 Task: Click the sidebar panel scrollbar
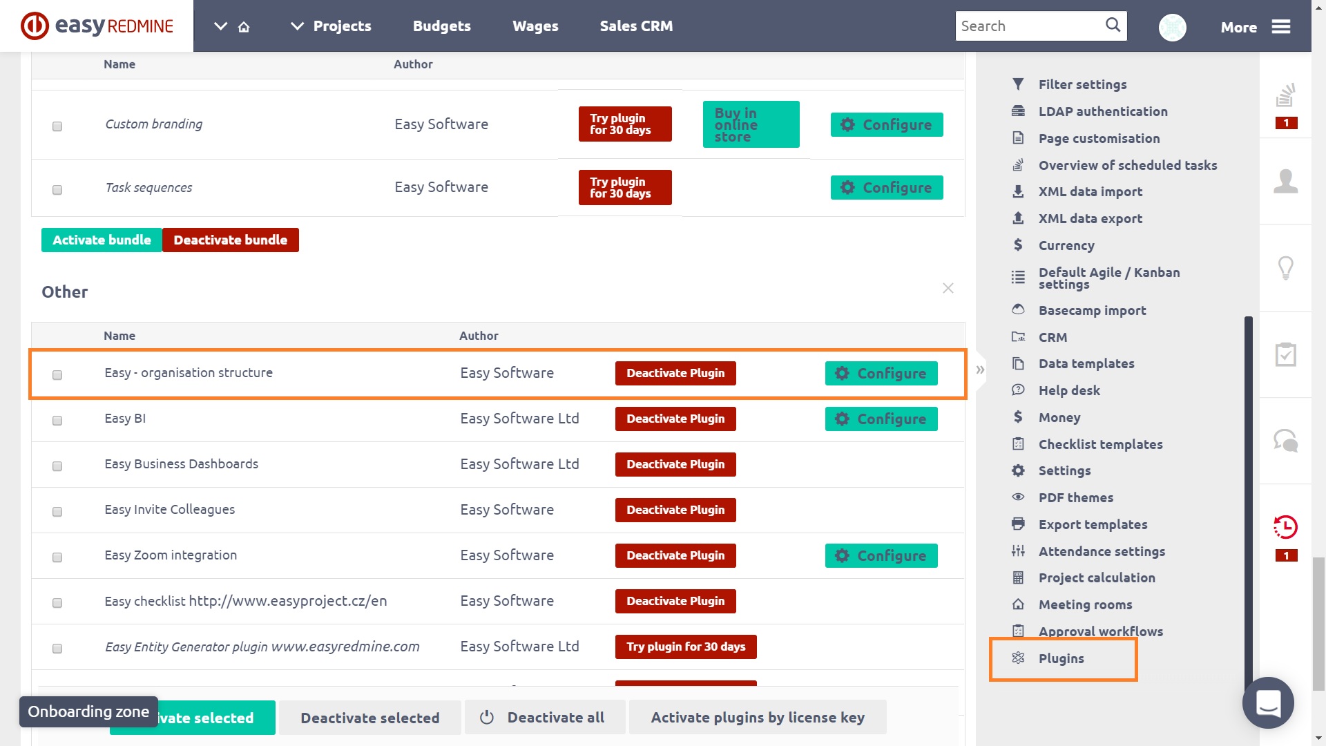[1248, 501]
